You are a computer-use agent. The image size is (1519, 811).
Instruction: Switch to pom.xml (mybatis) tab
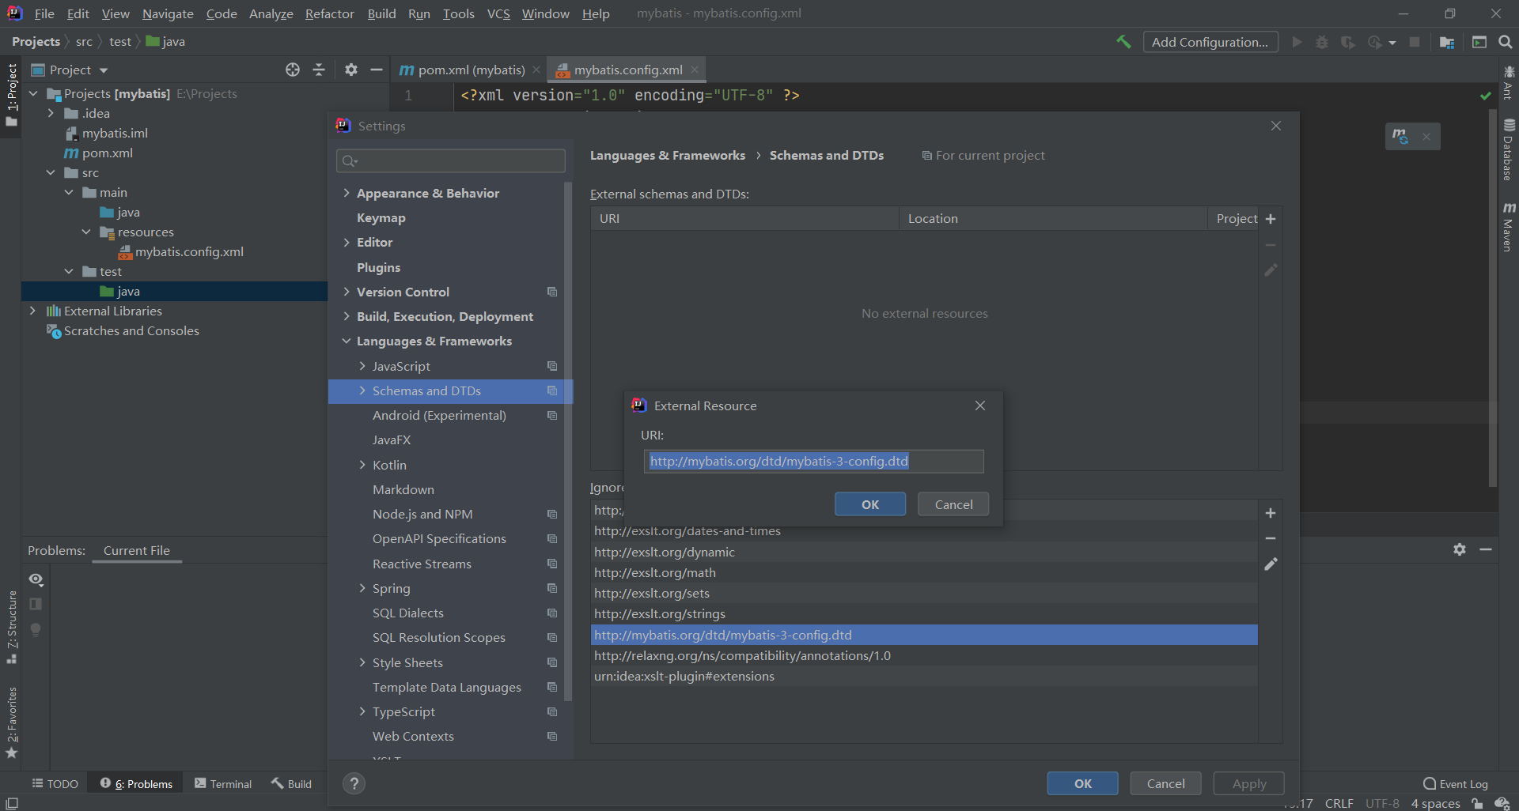point(472,70)
